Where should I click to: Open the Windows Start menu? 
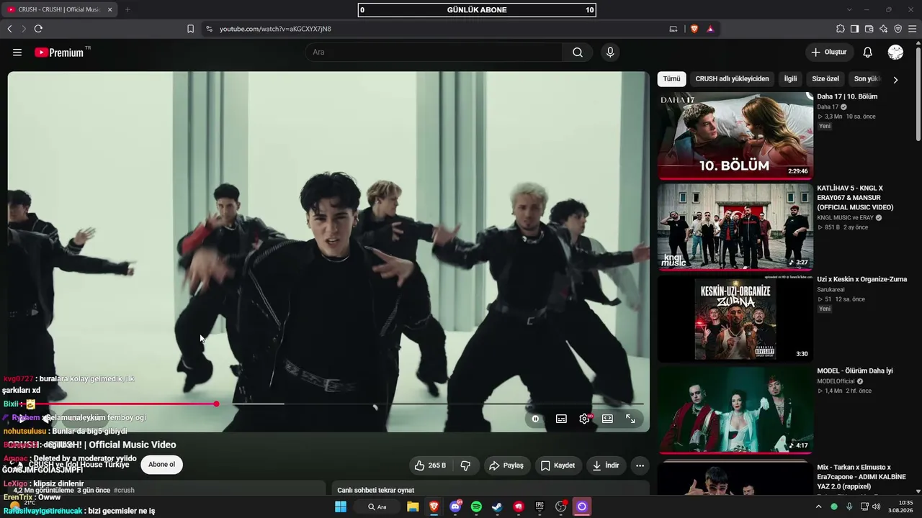coord(341,507)
